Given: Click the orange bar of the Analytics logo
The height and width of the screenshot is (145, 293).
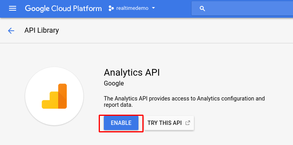Looking at the screenshot, I should (x=63, y=96).
